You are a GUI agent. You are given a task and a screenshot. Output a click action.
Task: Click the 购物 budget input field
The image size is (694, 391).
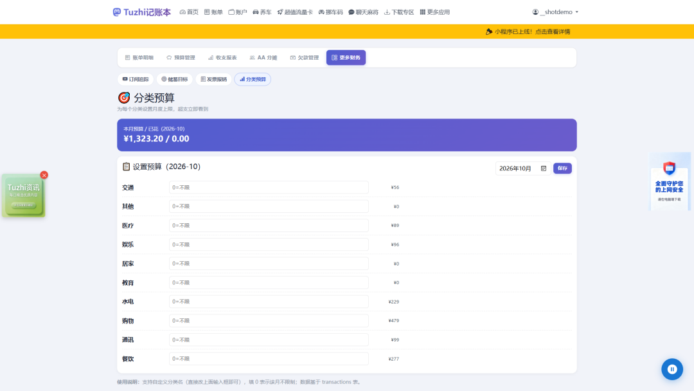point(269,321)
